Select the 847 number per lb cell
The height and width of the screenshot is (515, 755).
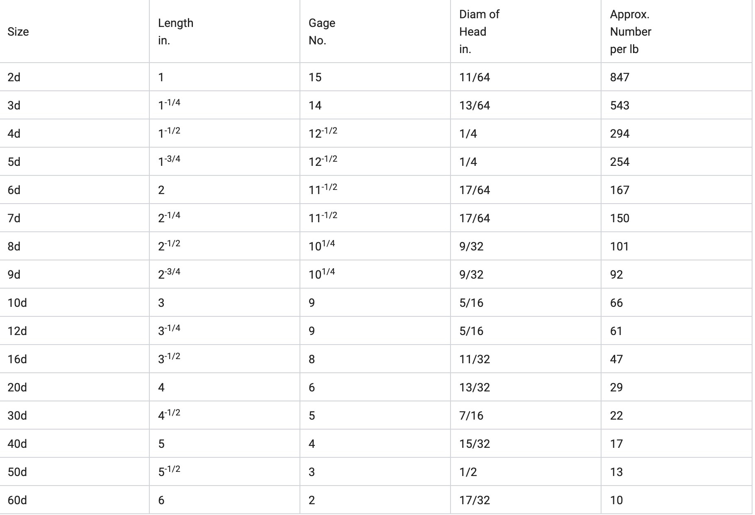(619, 77)
